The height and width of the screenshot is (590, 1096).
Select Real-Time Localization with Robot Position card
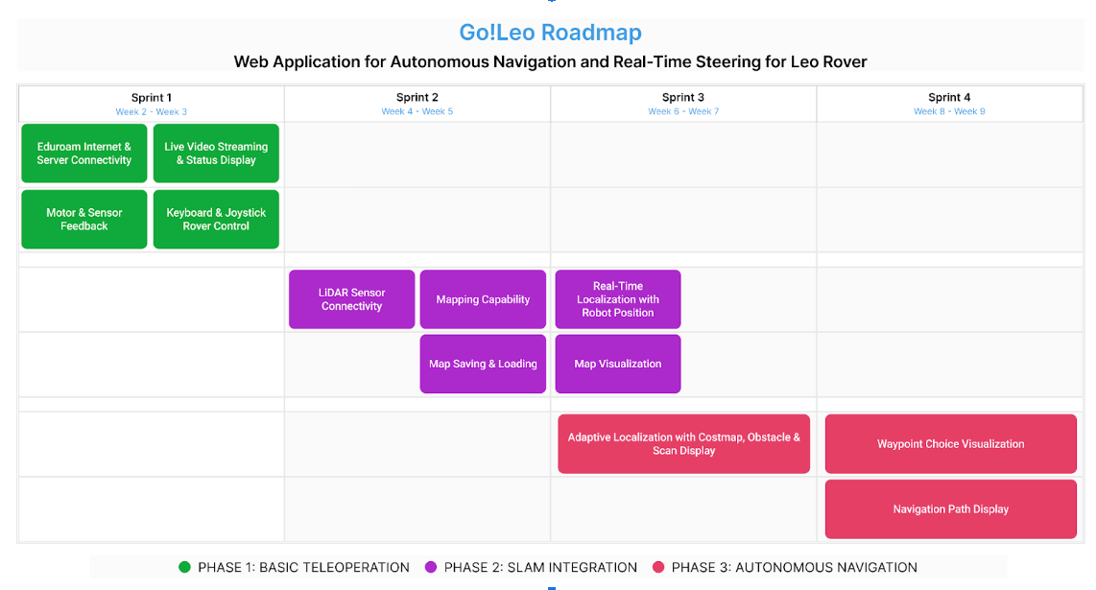coord(618,299)
